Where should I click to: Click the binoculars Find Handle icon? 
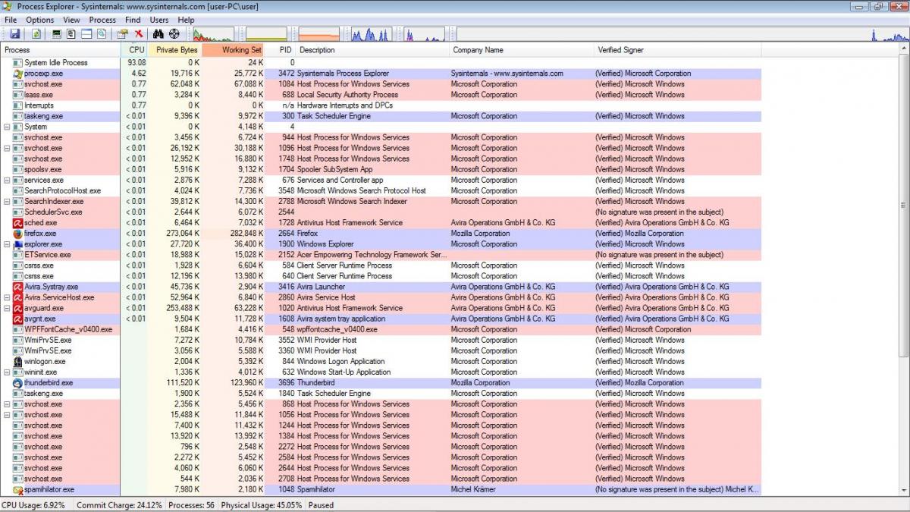158,34
